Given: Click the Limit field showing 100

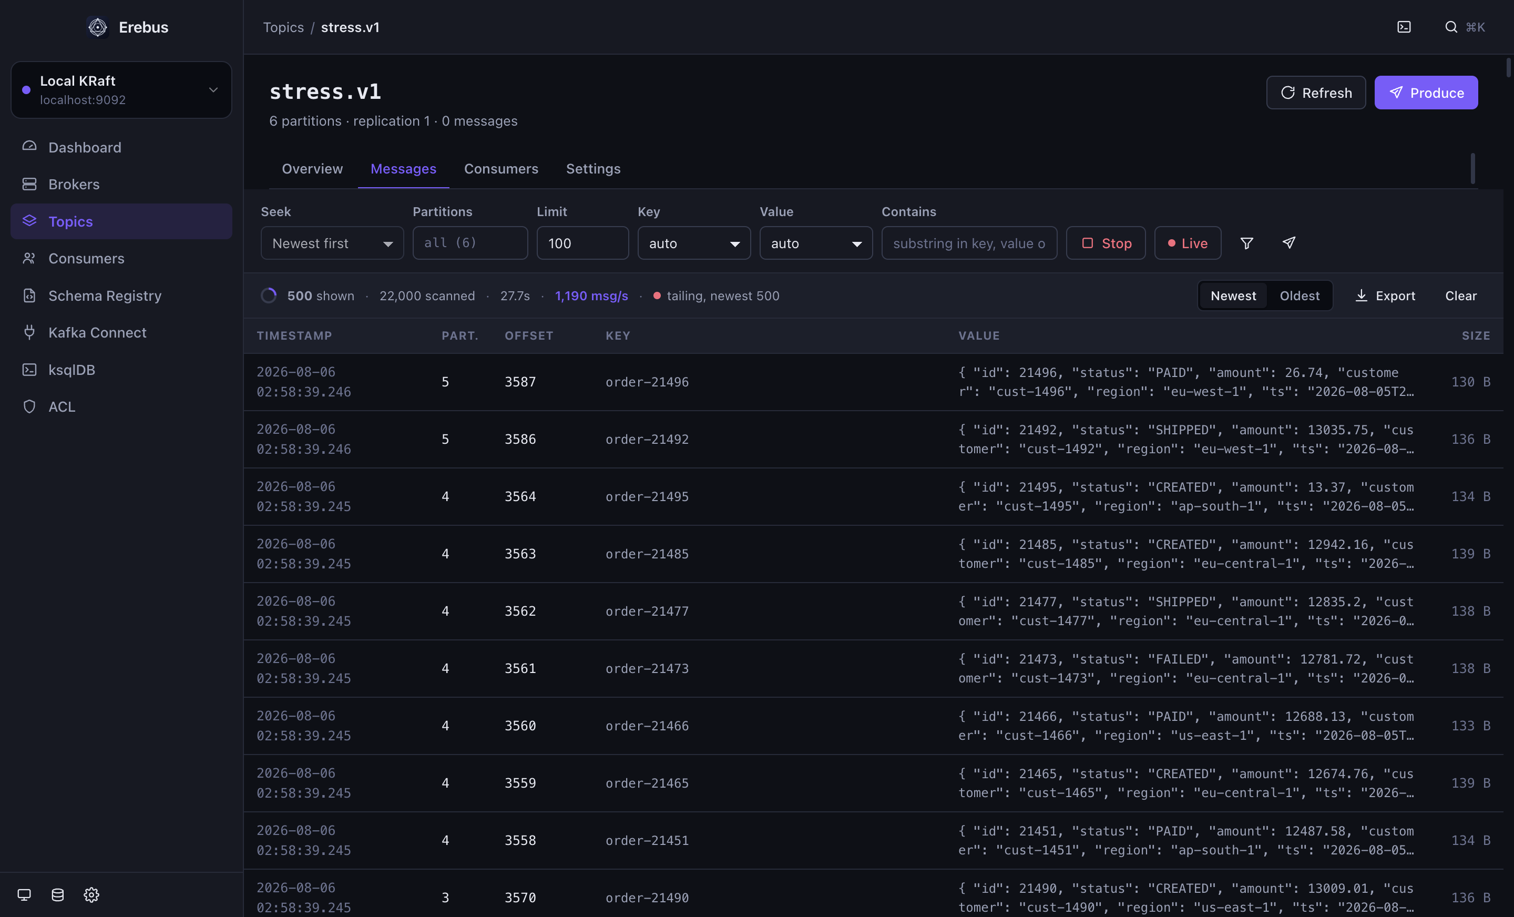Looking at the screenshot, I should click(582, 243).
